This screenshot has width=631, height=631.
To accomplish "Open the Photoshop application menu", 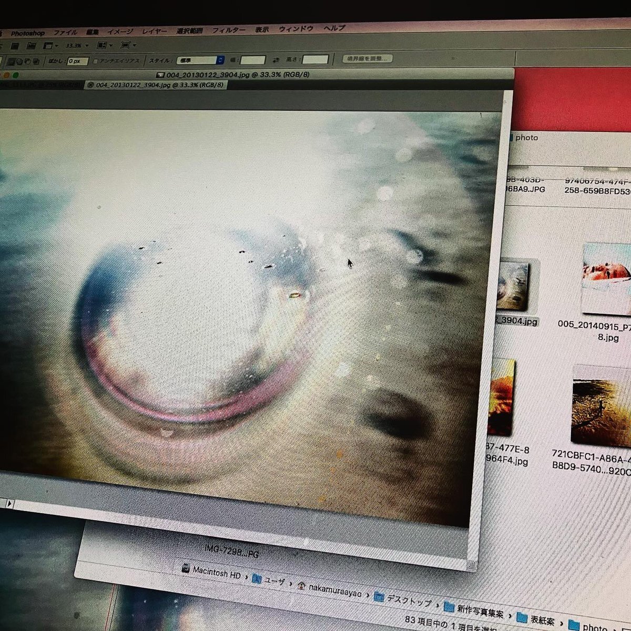I will [x=28, y=33].
